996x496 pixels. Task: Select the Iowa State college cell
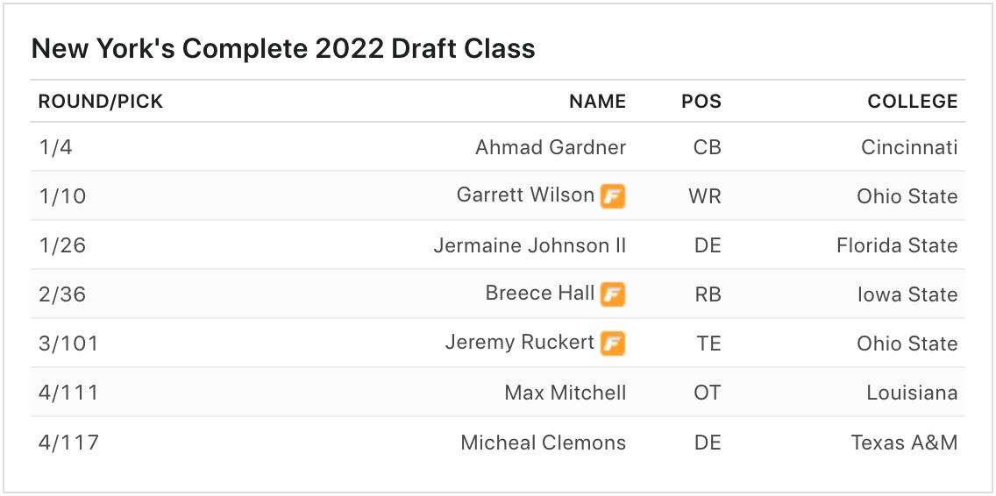(x=907, y=294)
